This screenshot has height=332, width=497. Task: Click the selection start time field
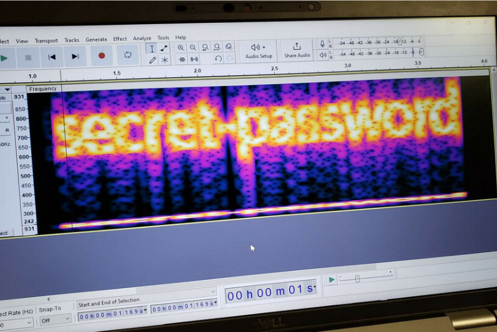(x=113, y=315)
